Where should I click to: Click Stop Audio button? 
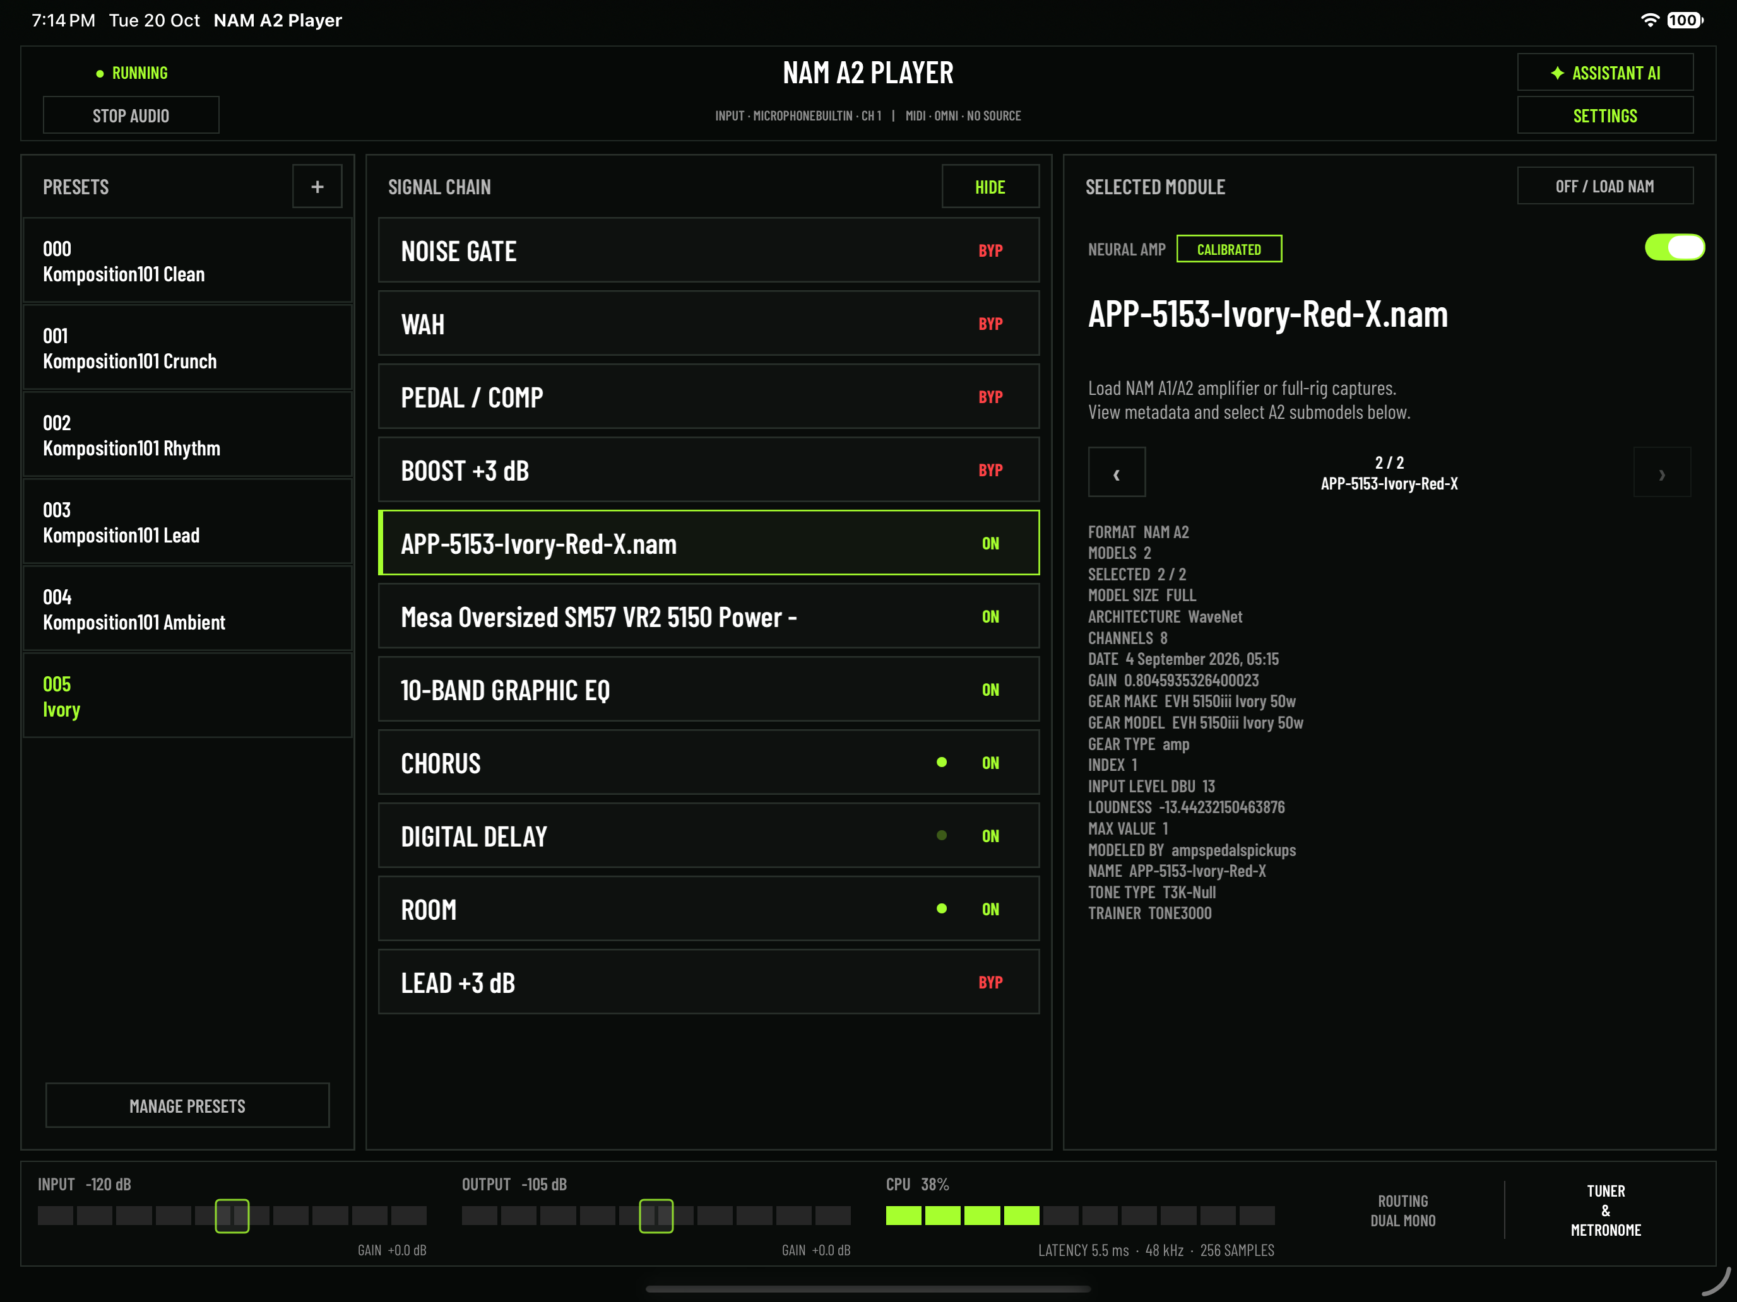point(131,115)
